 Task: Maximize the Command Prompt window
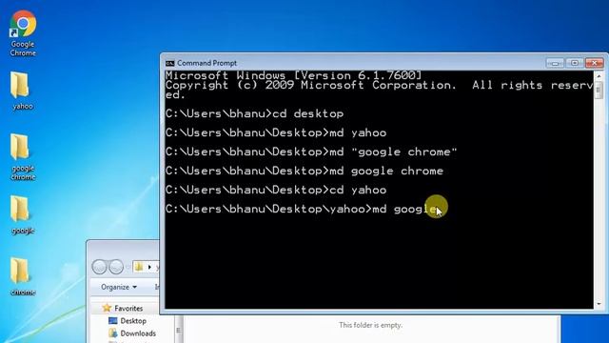(x=575, y=63)
